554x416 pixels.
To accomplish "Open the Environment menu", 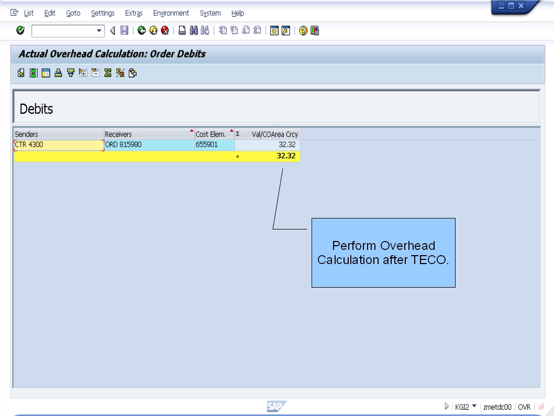I will point(171,13).
